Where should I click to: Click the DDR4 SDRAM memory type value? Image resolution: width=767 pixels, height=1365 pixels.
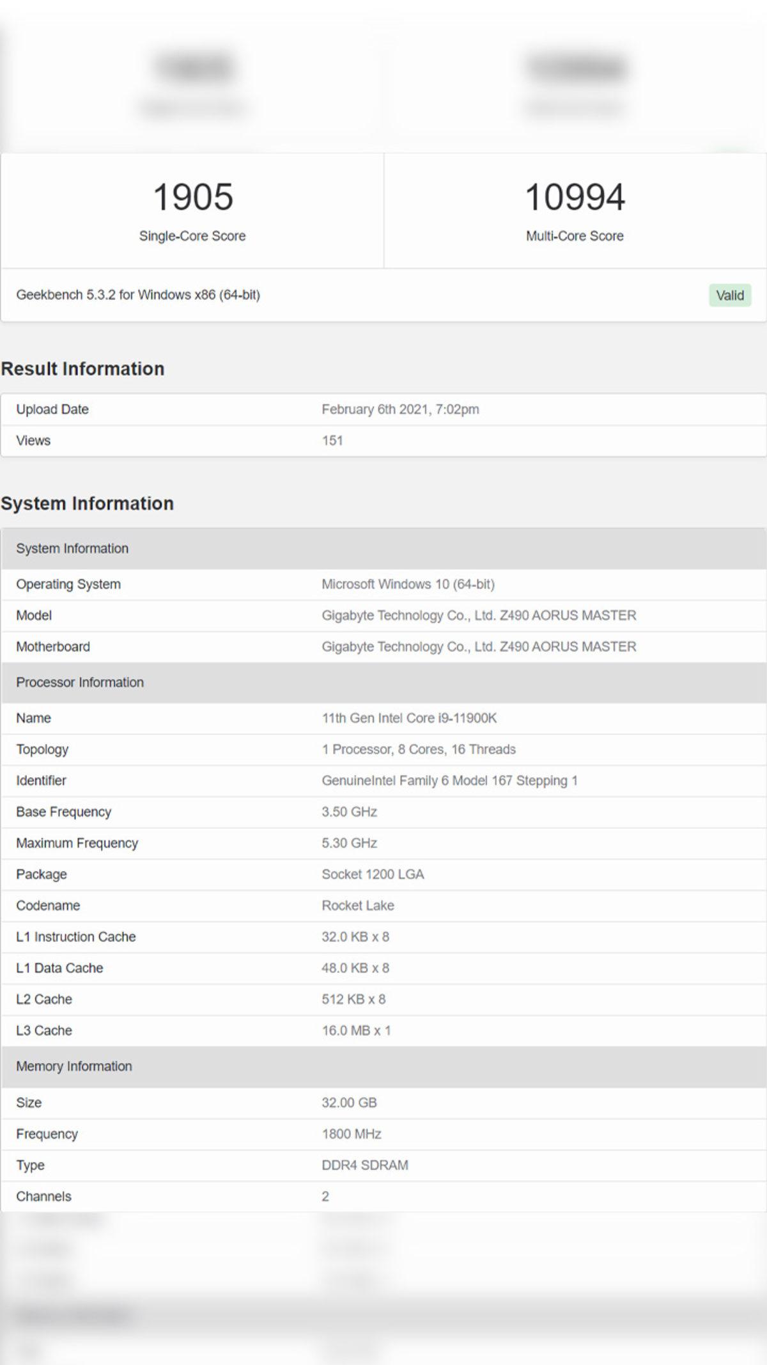point(365,1165)
